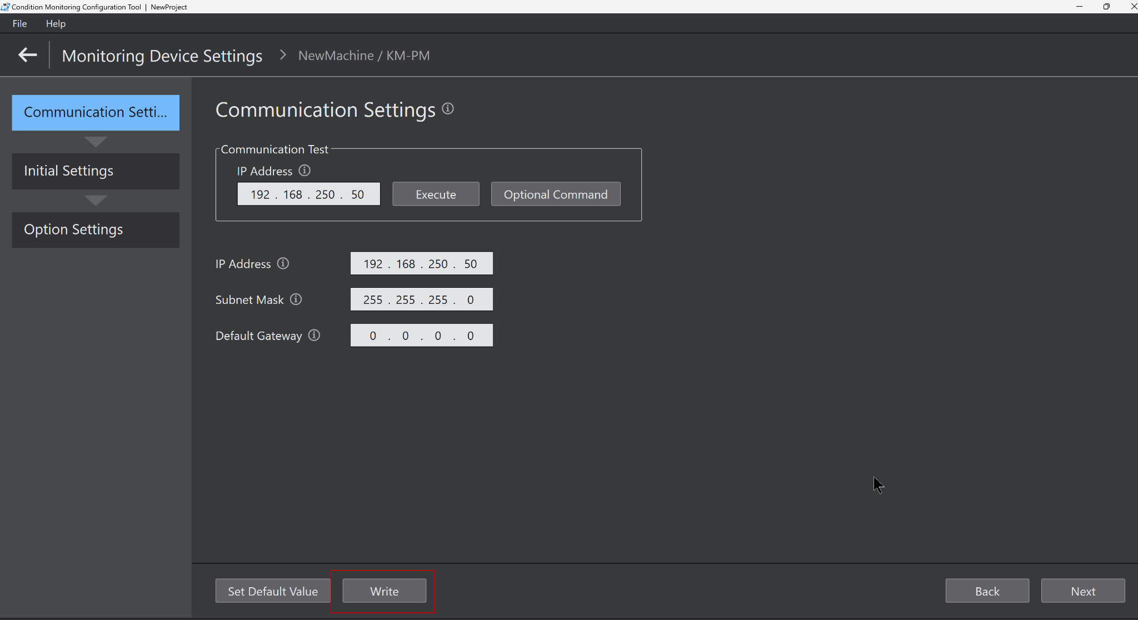The width and height of the screenshot is (1138, 620).
Task: Click the Subnet Mask input field
Action: tap(421, 299)
